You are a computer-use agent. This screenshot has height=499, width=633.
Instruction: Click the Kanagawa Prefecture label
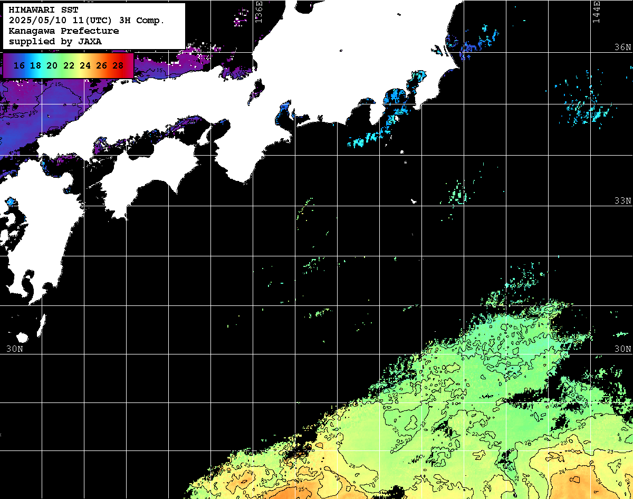point(64,31)
